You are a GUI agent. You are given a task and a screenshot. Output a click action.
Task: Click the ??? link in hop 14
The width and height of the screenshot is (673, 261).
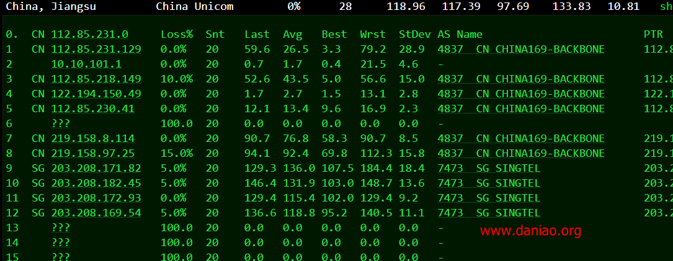[x=61, y=243]
